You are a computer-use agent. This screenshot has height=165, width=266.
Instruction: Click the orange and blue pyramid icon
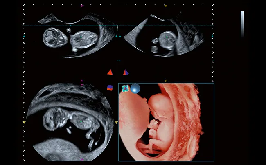click(x=126, y=73)
